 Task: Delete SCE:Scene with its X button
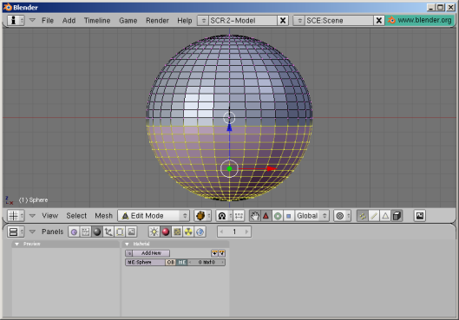tap(379, 21)
